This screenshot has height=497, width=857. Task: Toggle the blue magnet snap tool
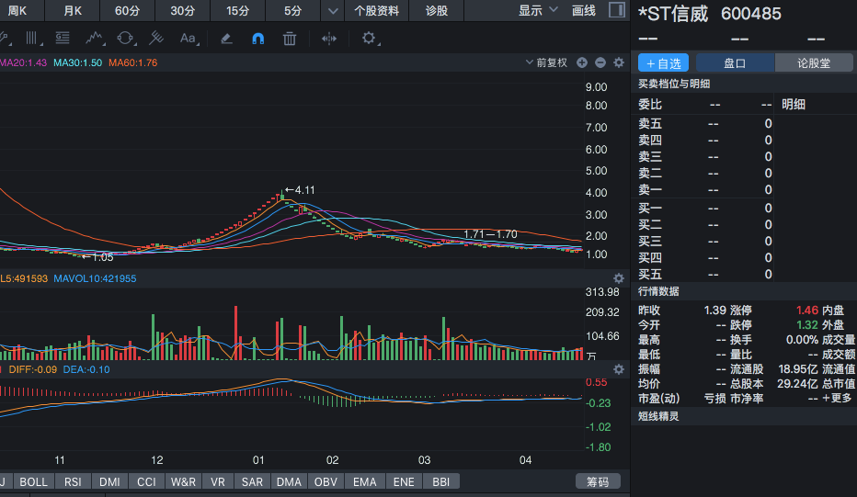click(258, 39)
